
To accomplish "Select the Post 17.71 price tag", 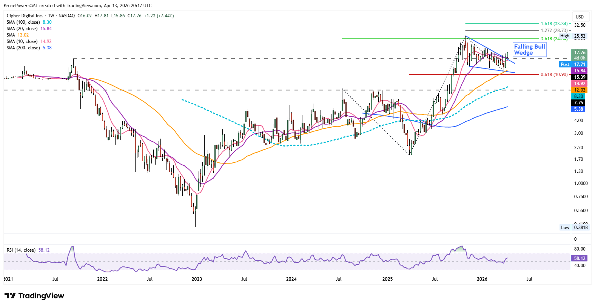I will point(573,64).
